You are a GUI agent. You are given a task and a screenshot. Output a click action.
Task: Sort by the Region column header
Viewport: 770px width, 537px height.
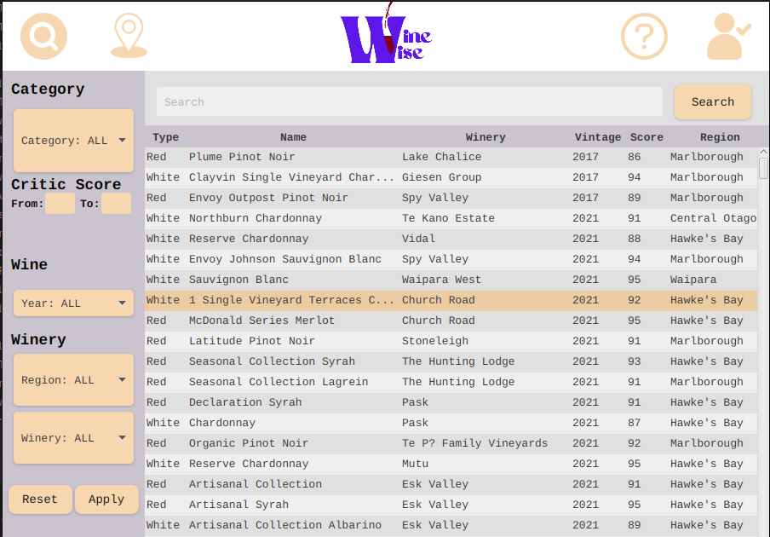(720, 137)
